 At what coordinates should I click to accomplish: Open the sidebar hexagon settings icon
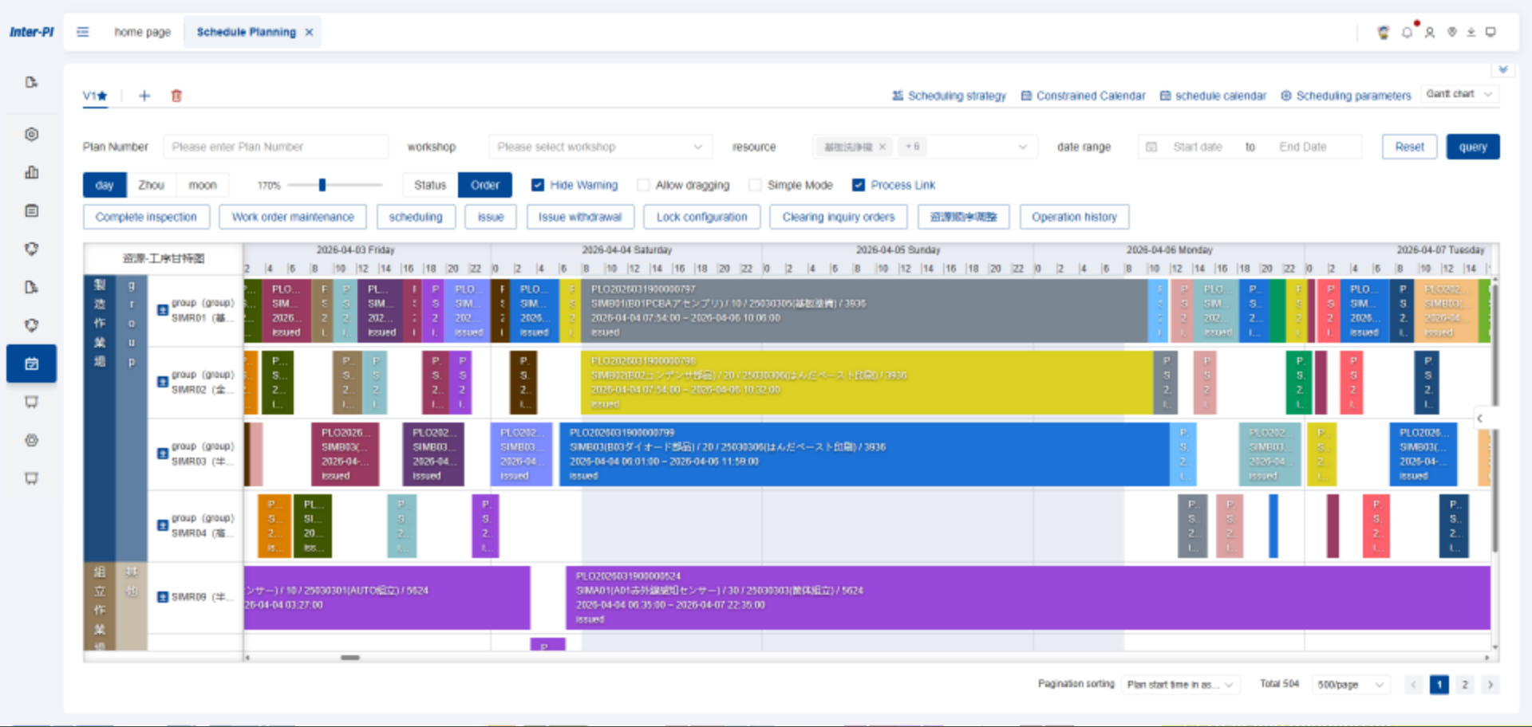click(31, 134)
